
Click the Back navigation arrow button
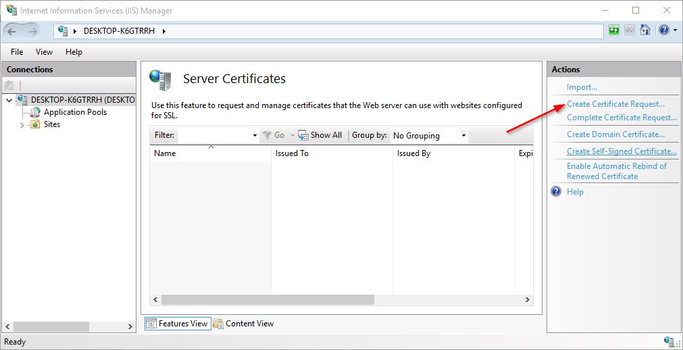click(14, 31)
